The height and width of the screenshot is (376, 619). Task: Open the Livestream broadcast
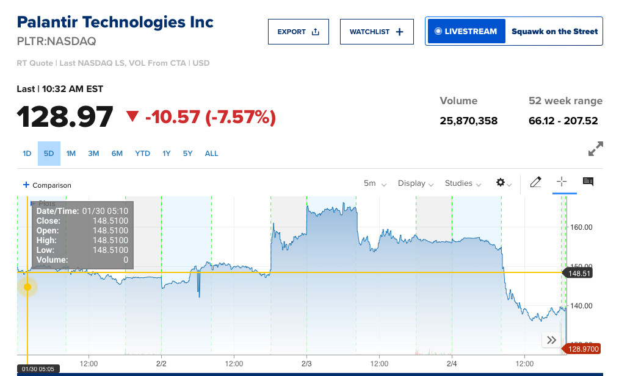click(x=466, y=31)
